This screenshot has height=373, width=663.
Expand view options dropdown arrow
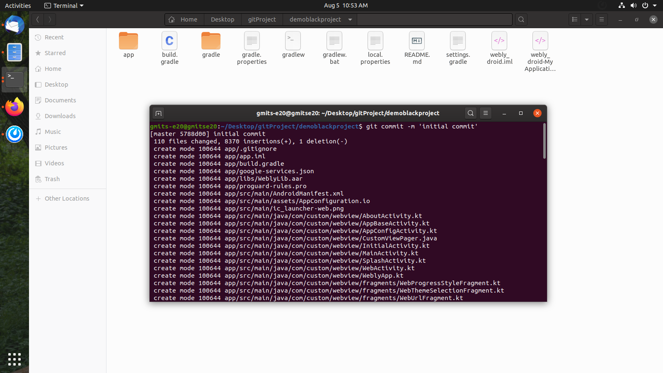click(x=587, y=19)
